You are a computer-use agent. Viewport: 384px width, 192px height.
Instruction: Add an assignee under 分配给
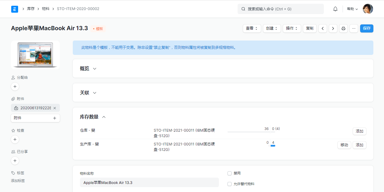[x=15, y=87]
